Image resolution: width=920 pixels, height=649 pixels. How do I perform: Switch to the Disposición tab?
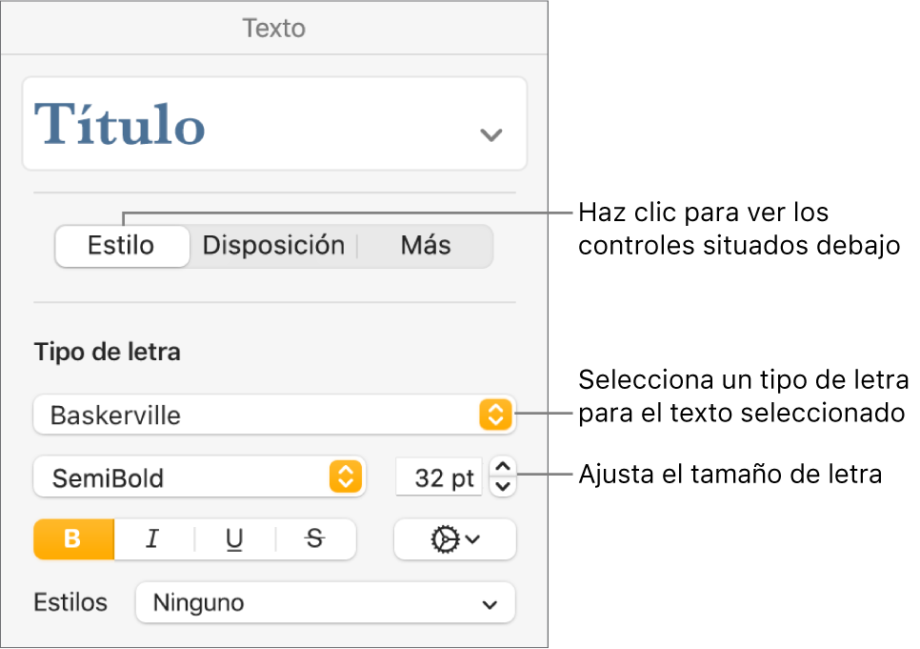[x=273, y=246]
